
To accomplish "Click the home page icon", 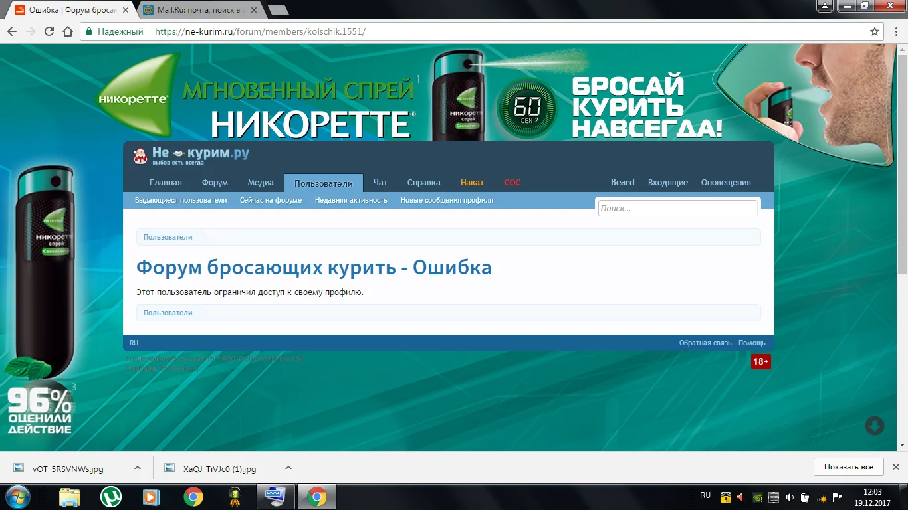I will tap(67, 31).
